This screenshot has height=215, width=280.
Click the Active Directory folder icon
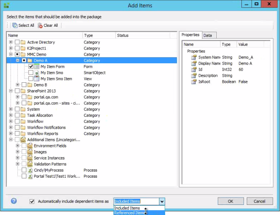[23, 42]
